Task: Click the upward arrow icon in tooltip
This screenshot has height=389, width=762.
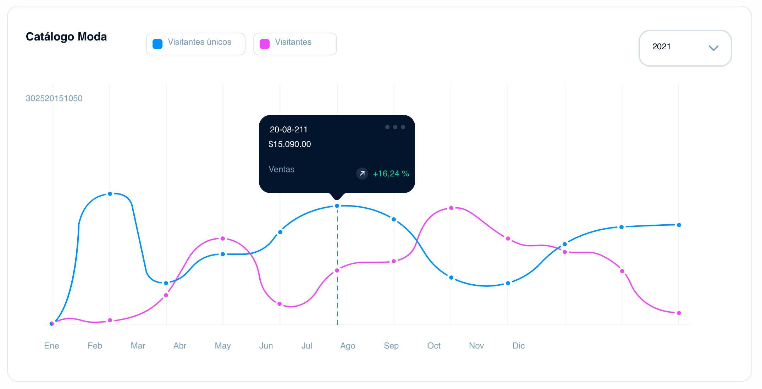Action: (361, 174)
